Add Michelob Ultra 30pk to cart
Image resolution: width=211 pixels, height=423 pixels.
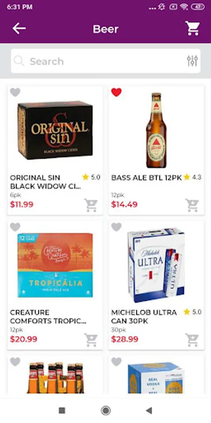192,340
